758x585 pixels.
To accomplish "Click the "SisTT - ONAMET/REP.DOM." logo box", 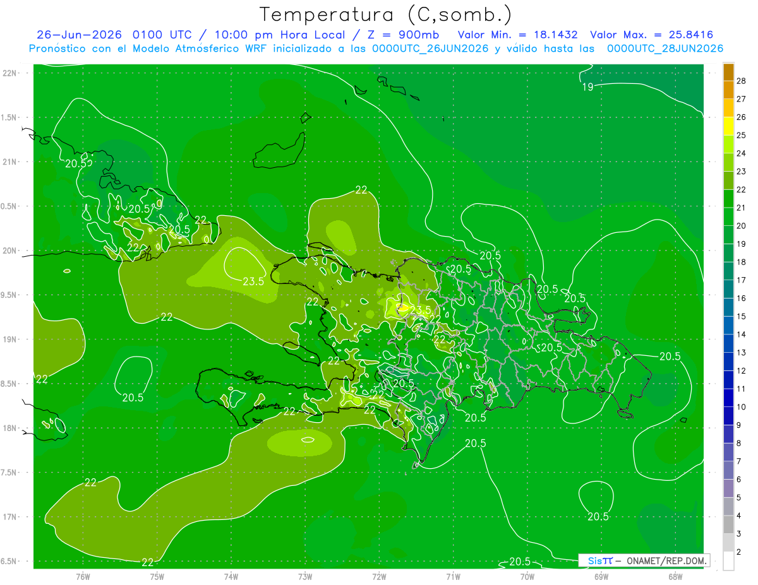I will click(644, 560).
